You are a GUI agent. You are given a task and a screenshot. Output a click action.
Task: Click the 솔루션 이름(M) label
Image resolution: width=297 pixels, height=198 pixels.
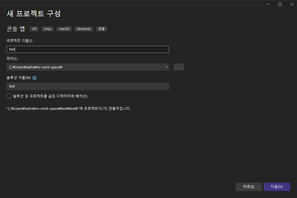click(19, 78)
